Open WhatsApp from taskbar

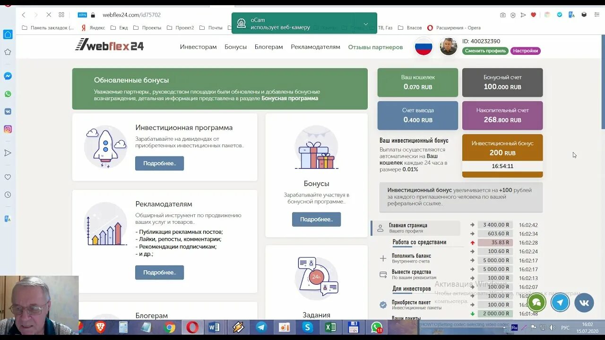point(377,327)
